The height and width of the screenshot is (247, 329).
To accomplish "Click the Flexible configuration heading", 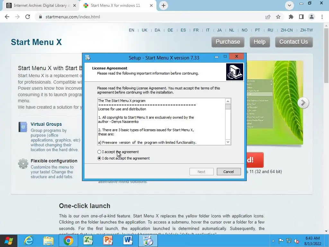I will click(54, 161).
